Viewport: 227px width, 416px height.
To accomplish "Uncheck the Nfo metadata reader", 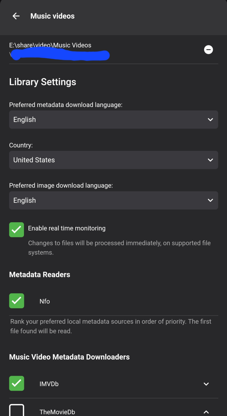I will click(17, 301).
